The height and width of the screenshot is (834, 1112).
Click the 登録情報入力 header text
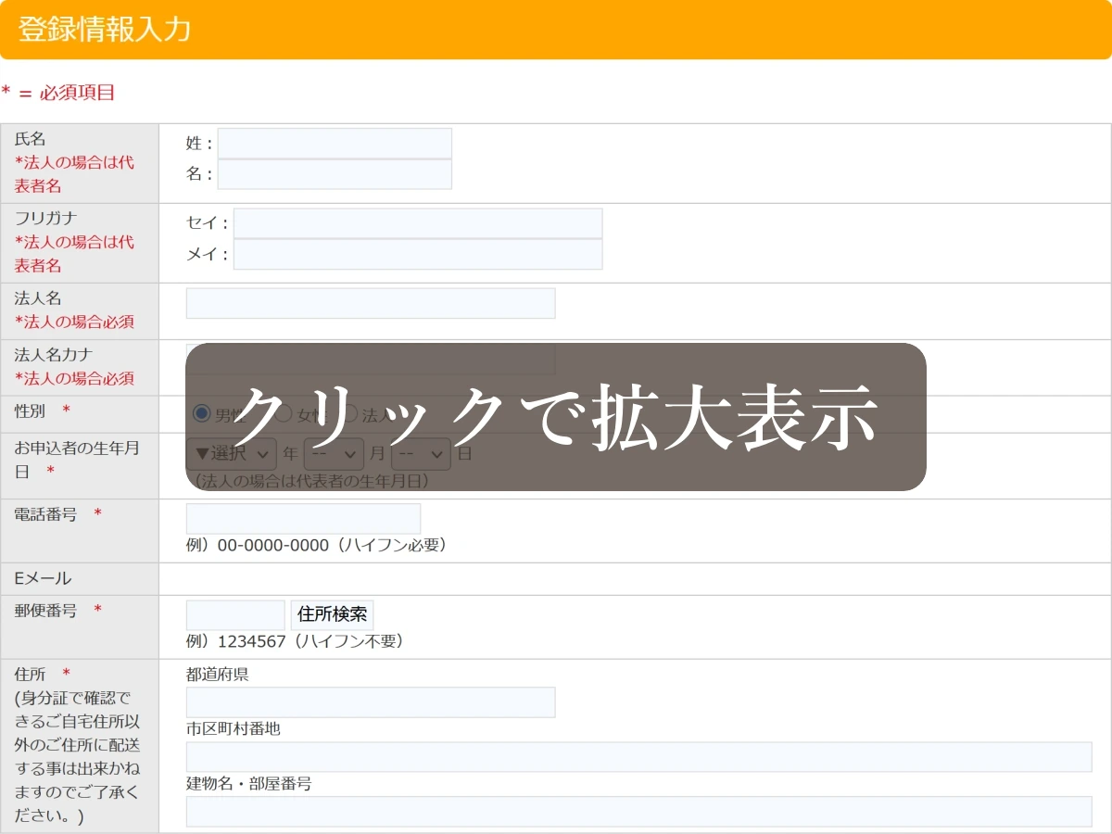[x=105, y=30]
